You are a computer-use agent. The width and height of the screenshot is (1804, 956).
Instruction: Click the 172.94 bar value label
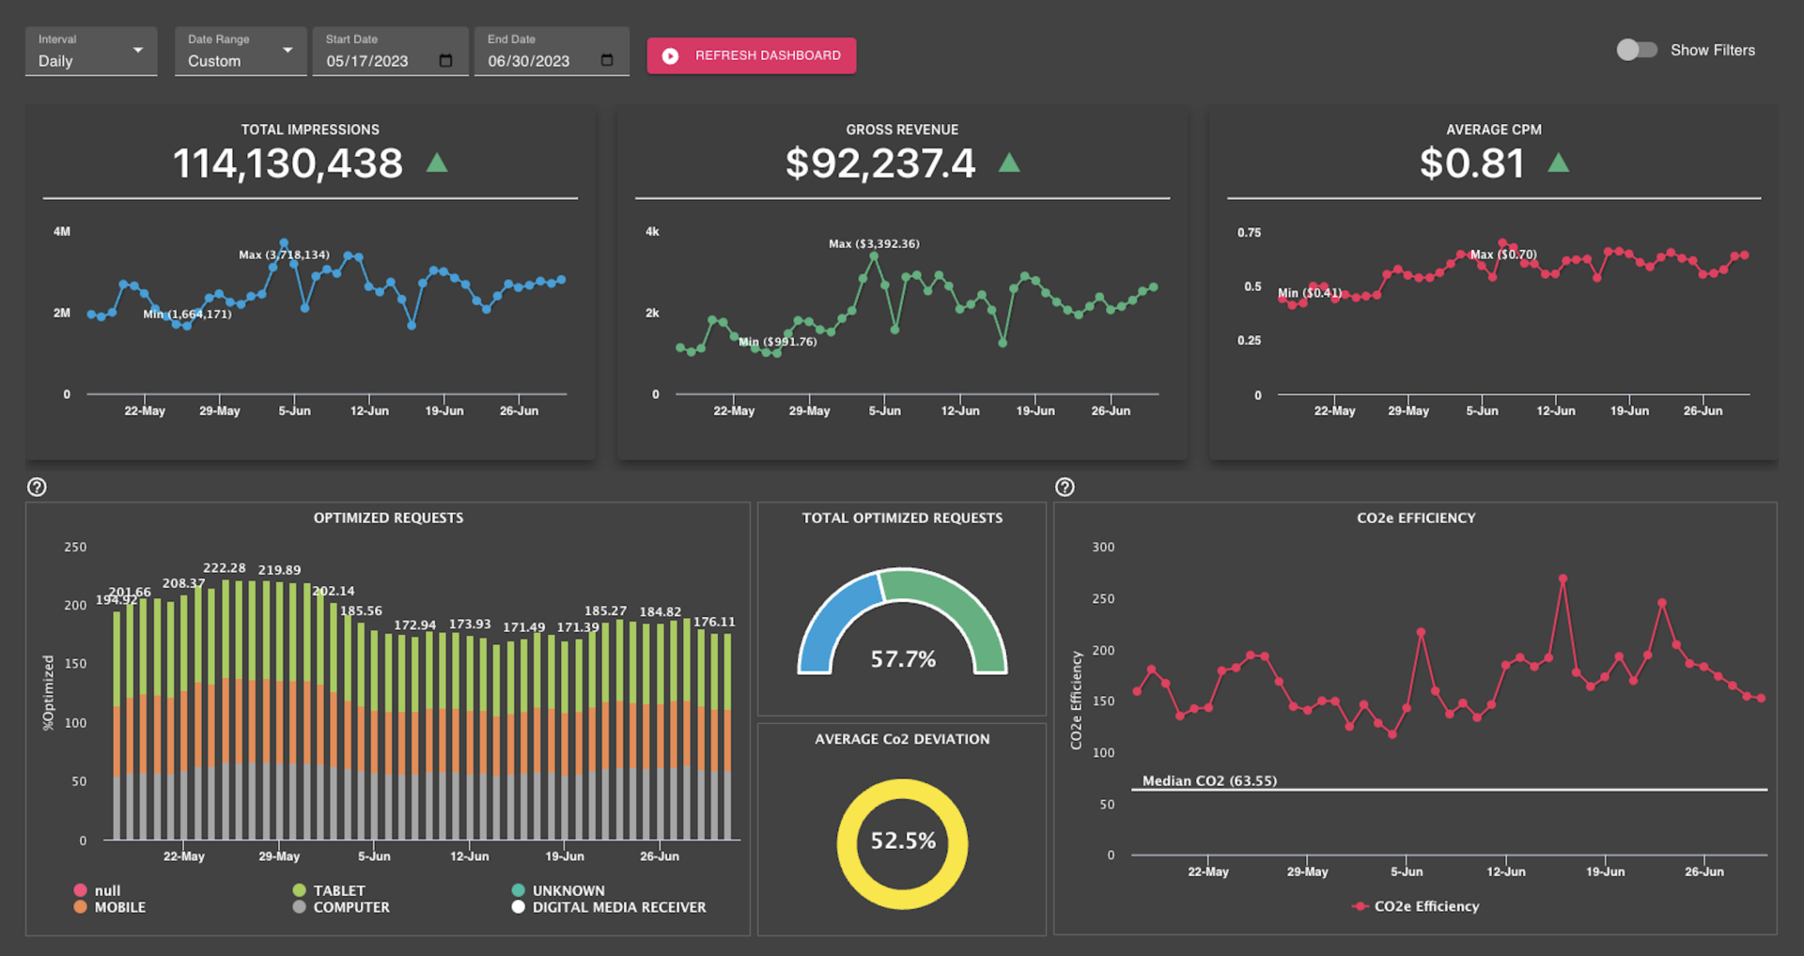tap(414, 624)
